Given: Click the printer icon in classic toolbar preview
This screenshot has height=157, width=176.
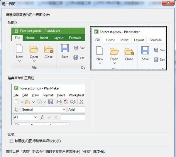Looking at the screenshot, I should [x=59, y=102].
